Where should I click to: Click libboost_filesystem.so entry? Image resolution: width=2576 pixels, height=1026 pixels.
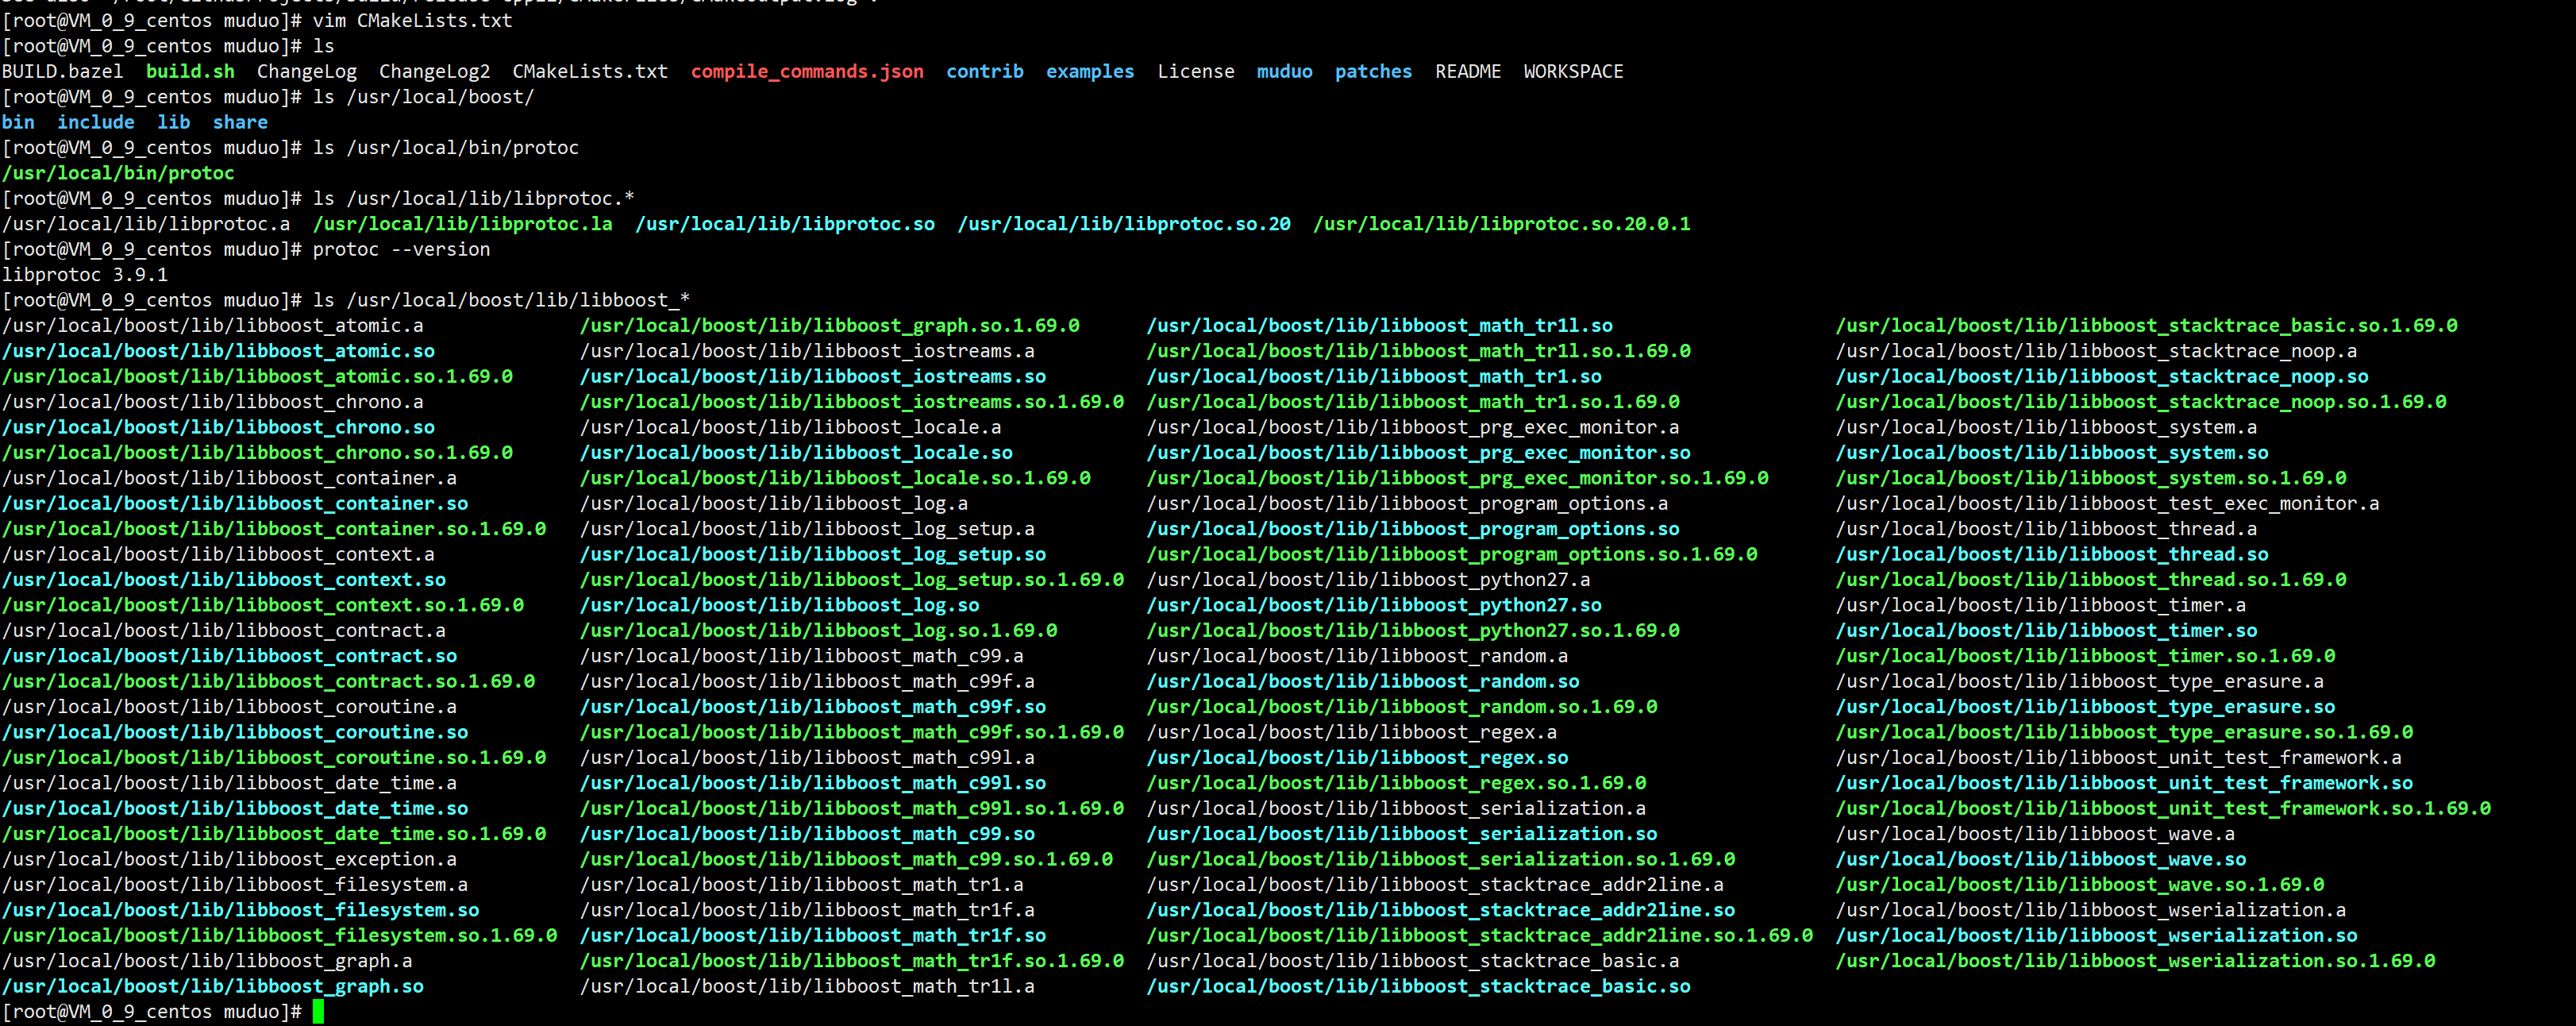pos(240,910)
